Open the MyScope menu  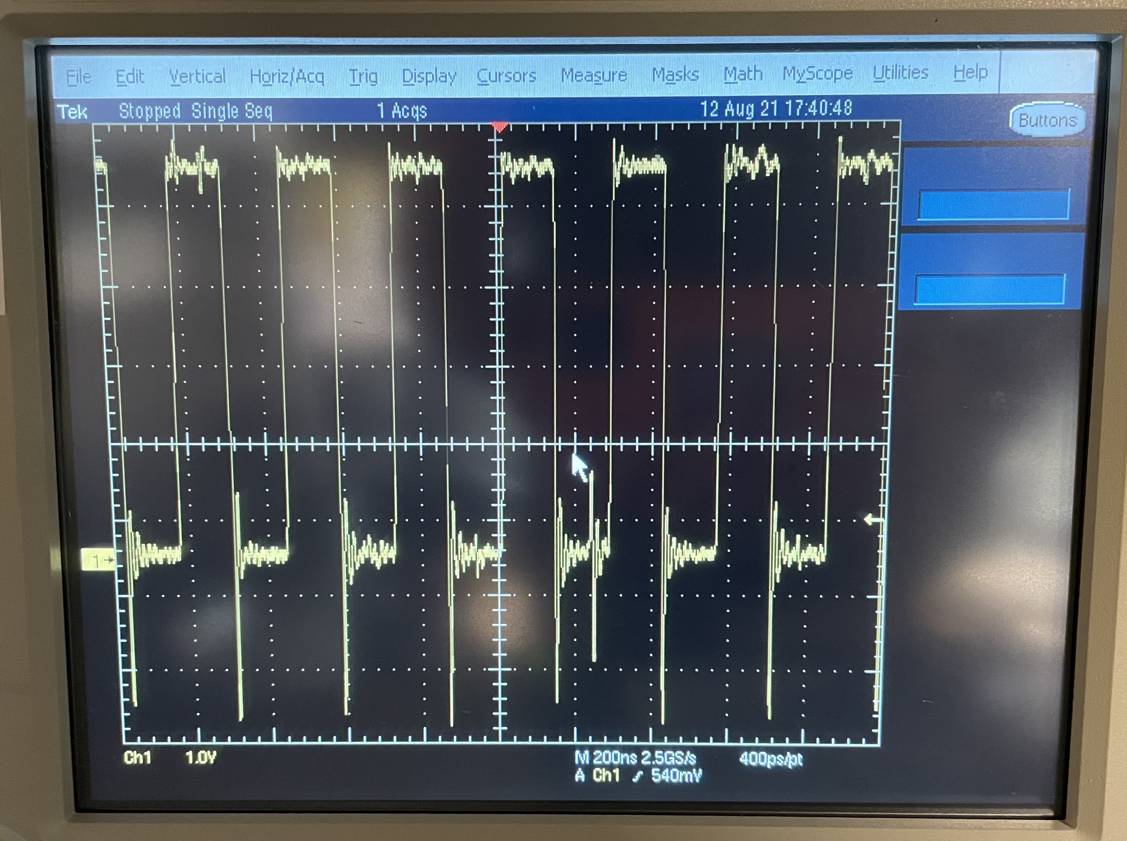click(x=817, y=73)
